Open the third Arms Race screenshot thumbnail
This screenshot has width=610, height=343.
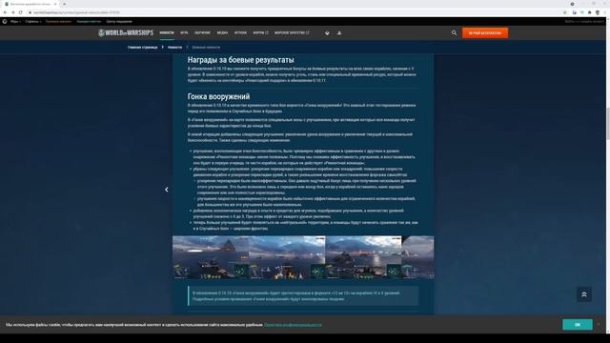[x=363, y=257]
